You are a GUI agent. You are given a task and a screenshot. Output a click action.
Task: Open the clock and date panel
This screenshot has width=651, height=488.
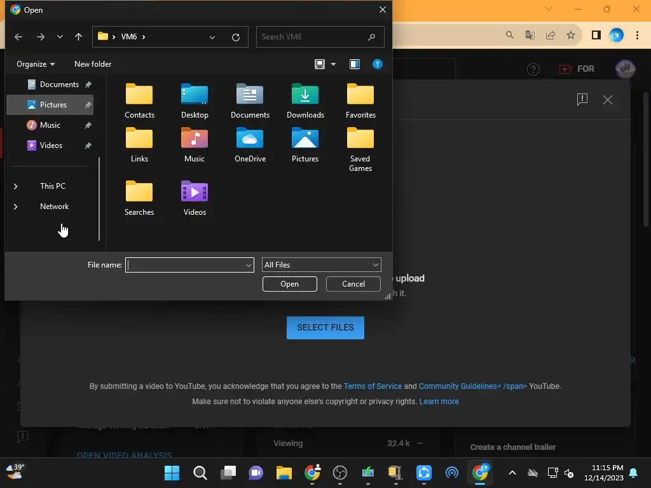point(604,473)
